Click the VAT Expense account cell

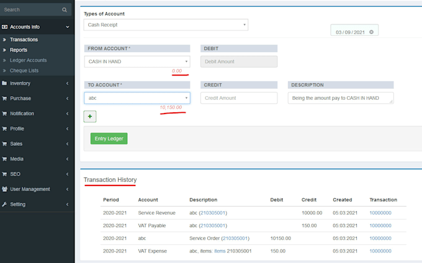152,251
